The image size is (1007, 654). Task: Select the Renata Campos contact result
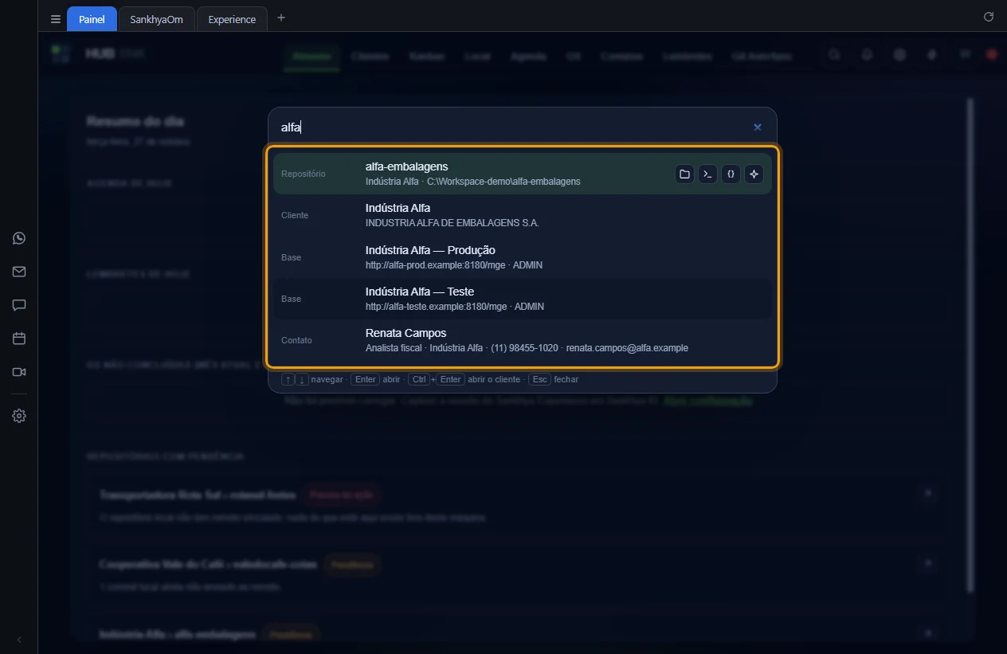coord(523,340)
